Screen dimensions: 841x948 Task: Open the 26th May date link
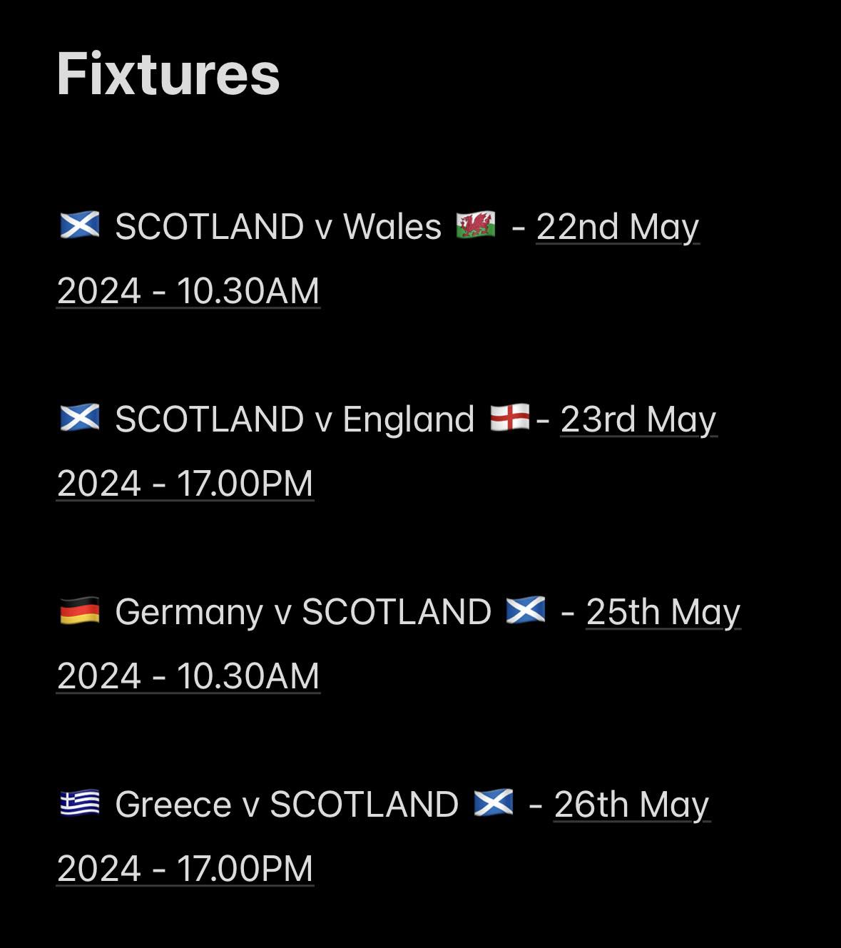[632, 805]
